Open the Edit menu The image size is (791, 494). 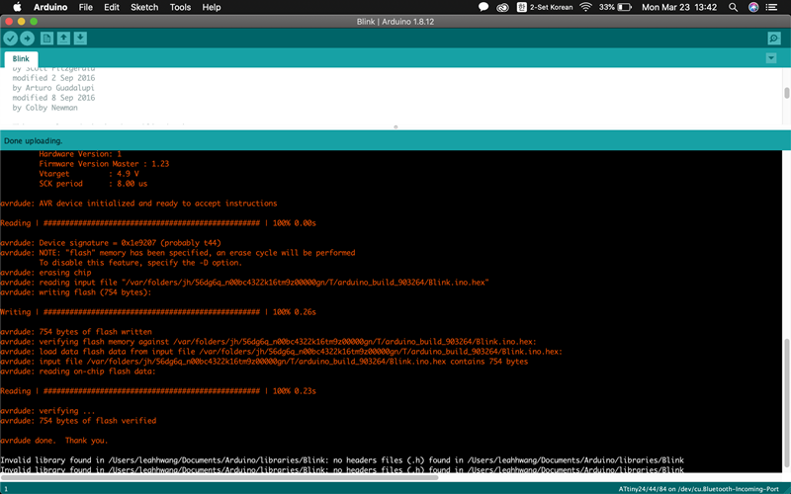[x=112, y=7]
